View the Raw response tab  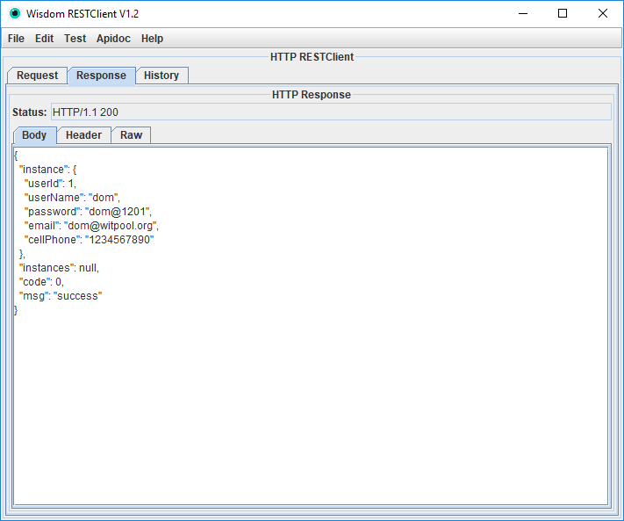point(131,135)
